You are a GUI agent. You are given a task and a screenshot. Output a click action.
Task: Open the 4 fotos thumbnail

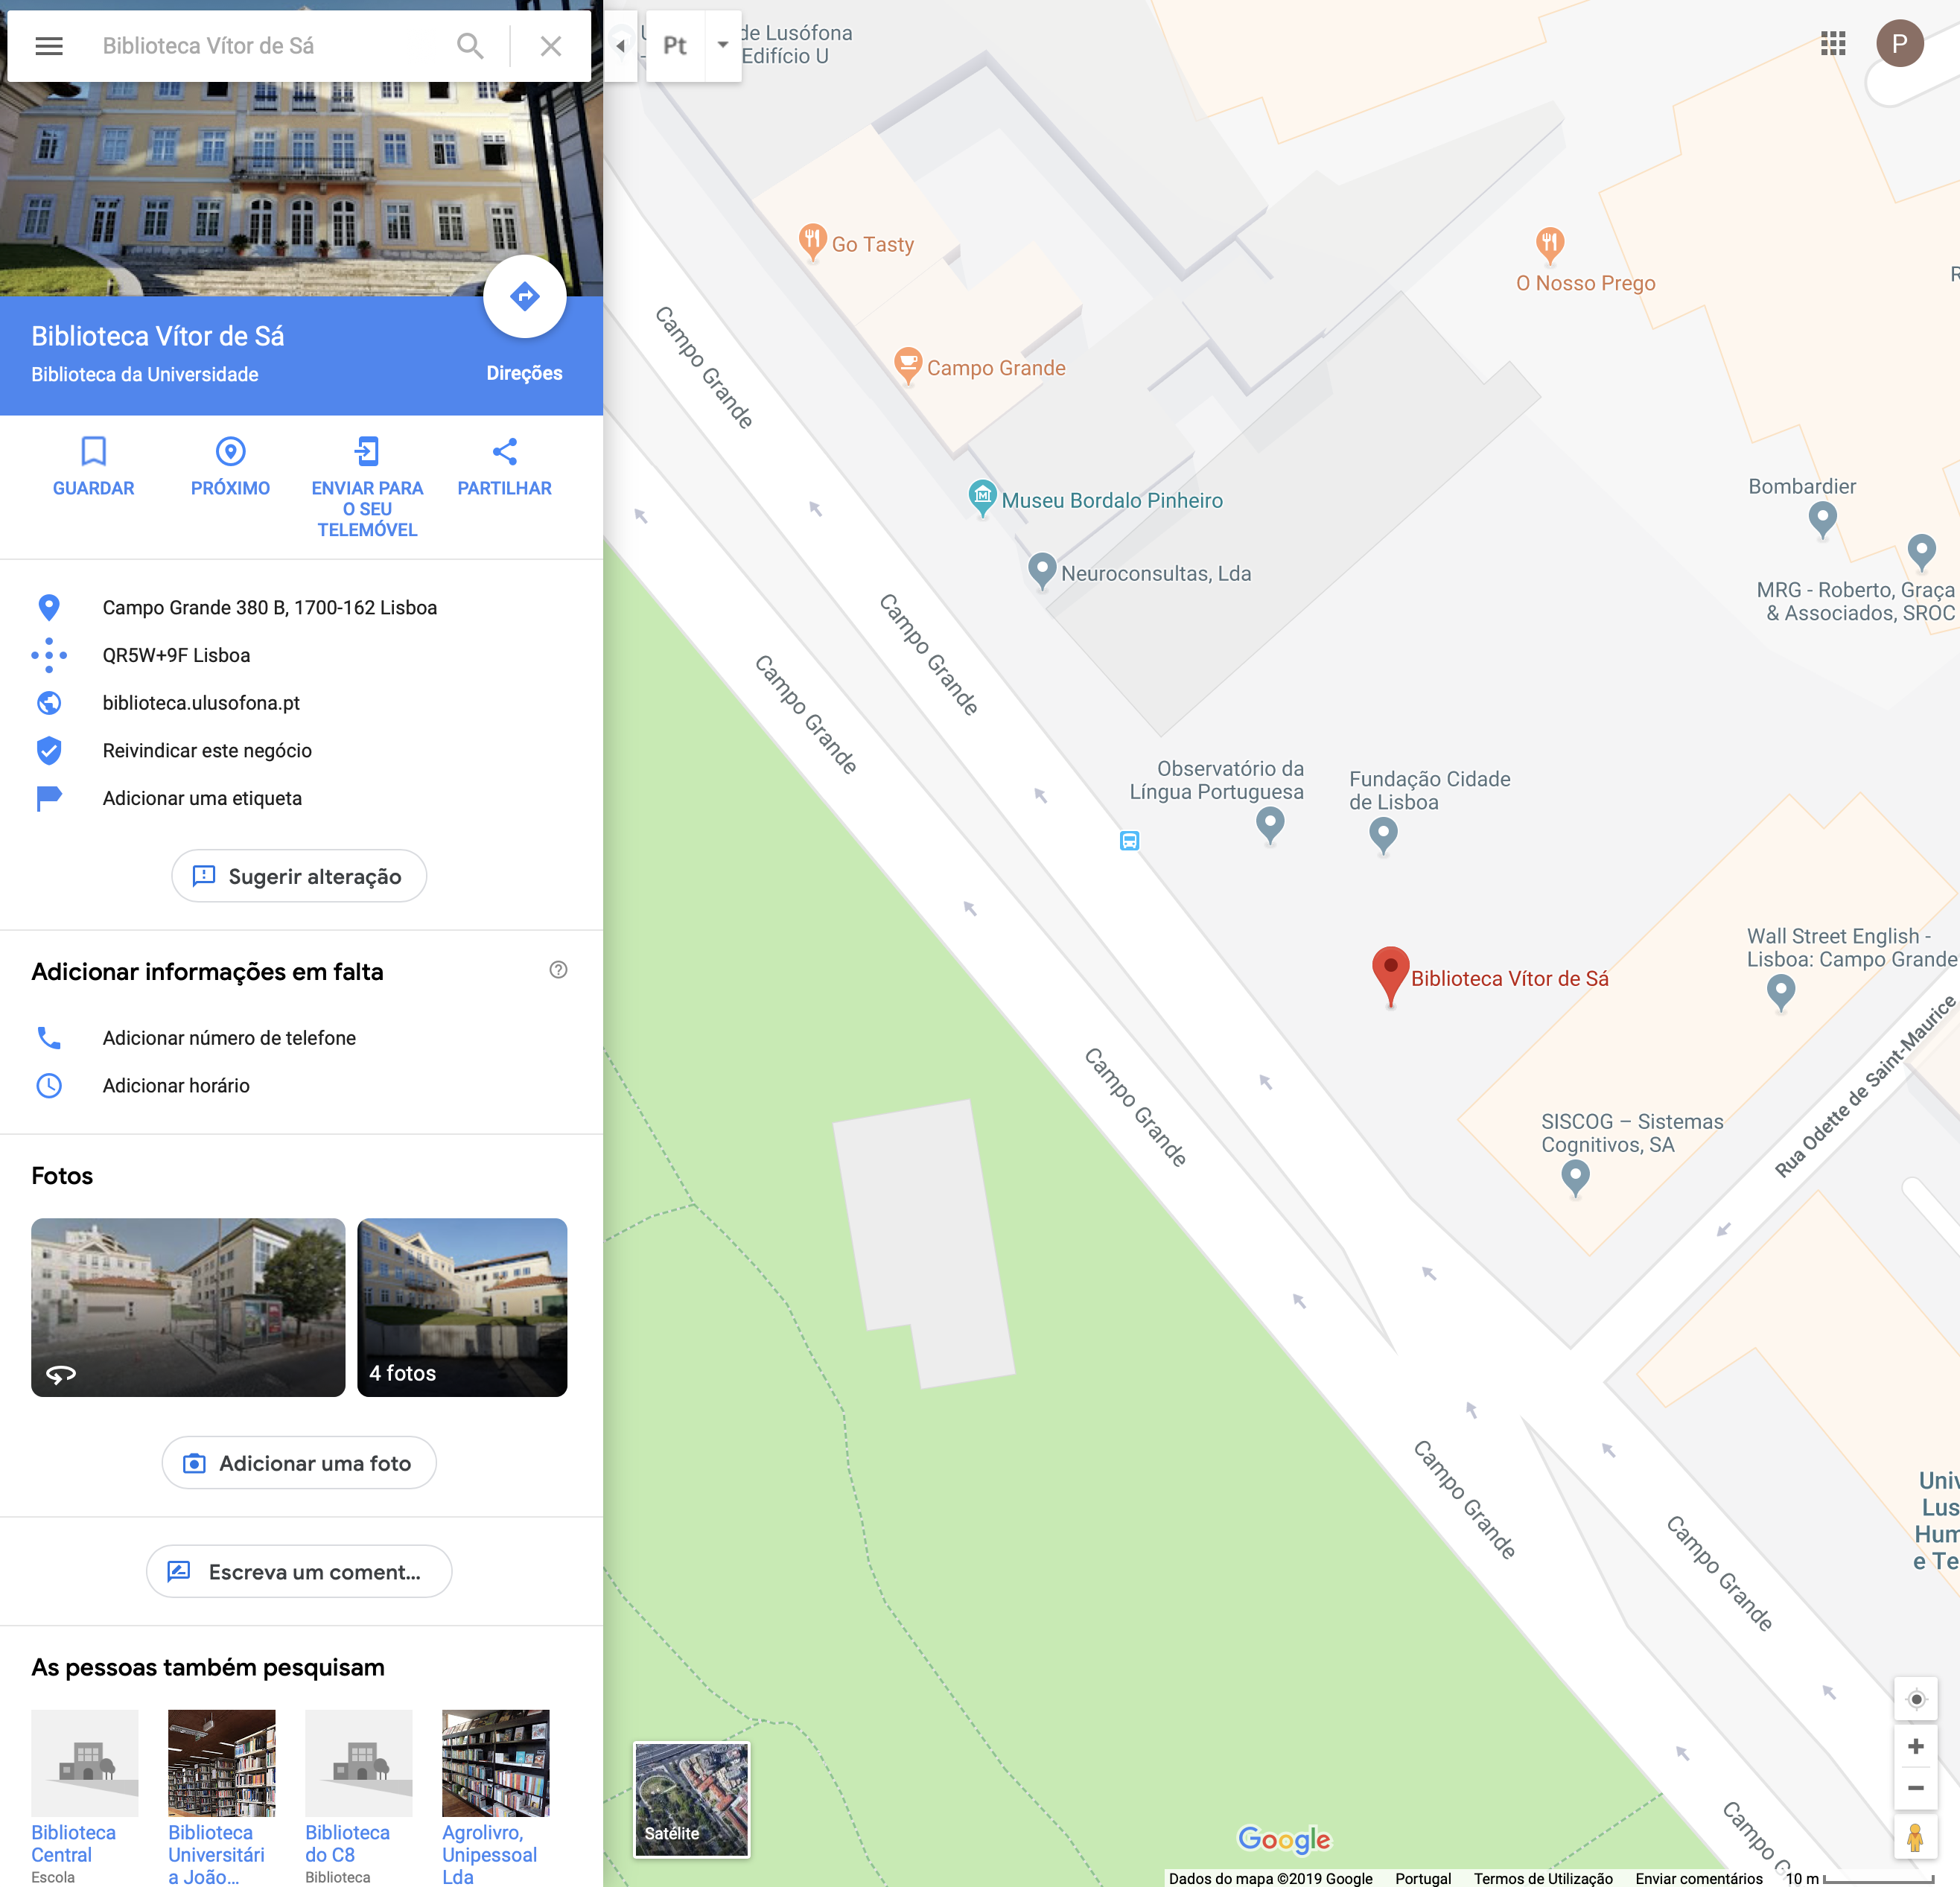point(462,1307)
